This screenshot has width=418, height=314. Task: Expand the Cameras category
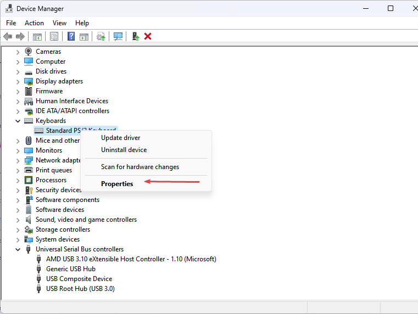click(x=18, y=52)
